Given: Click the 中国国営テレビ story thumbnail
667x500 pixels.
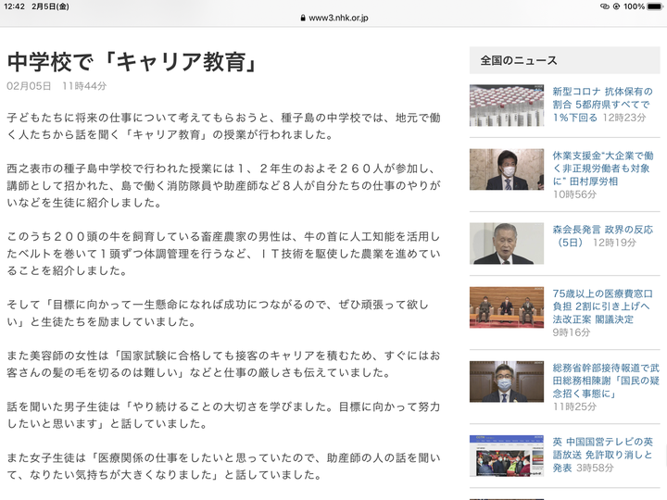Looking at the screenshot, I should pyautogui.click(x=507, y=455).
